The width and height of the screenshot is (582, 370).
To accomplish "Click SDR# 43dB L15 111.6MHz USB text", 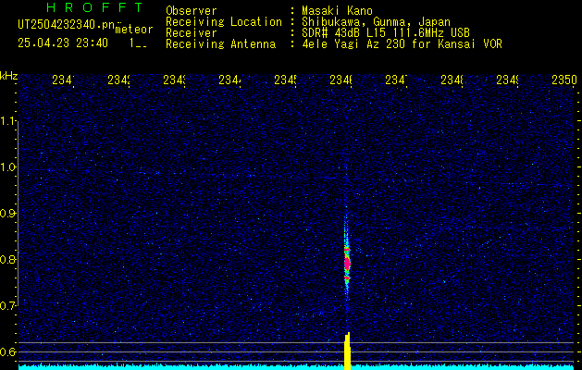I will pyautogui.click(x=386, y=33).
